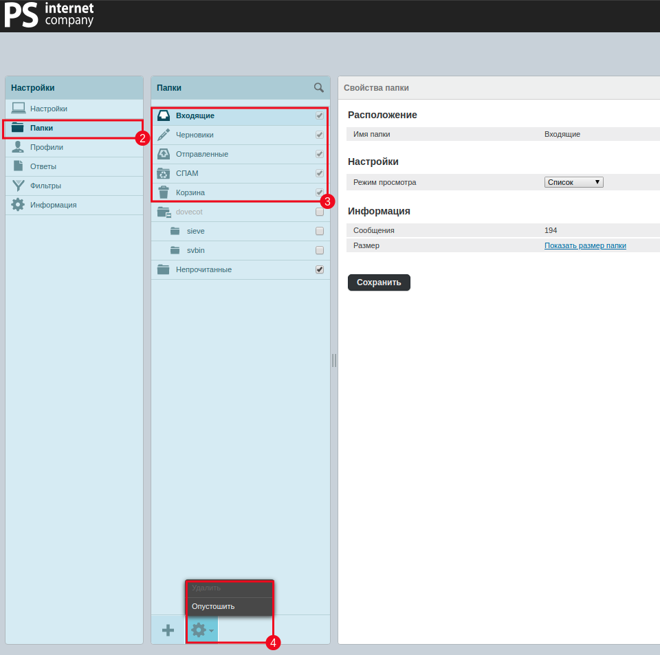Image resolution: width=660 pixels, height=655 pixels.
Task: Click the document icon beside Ответы
Action: [18, 166]
